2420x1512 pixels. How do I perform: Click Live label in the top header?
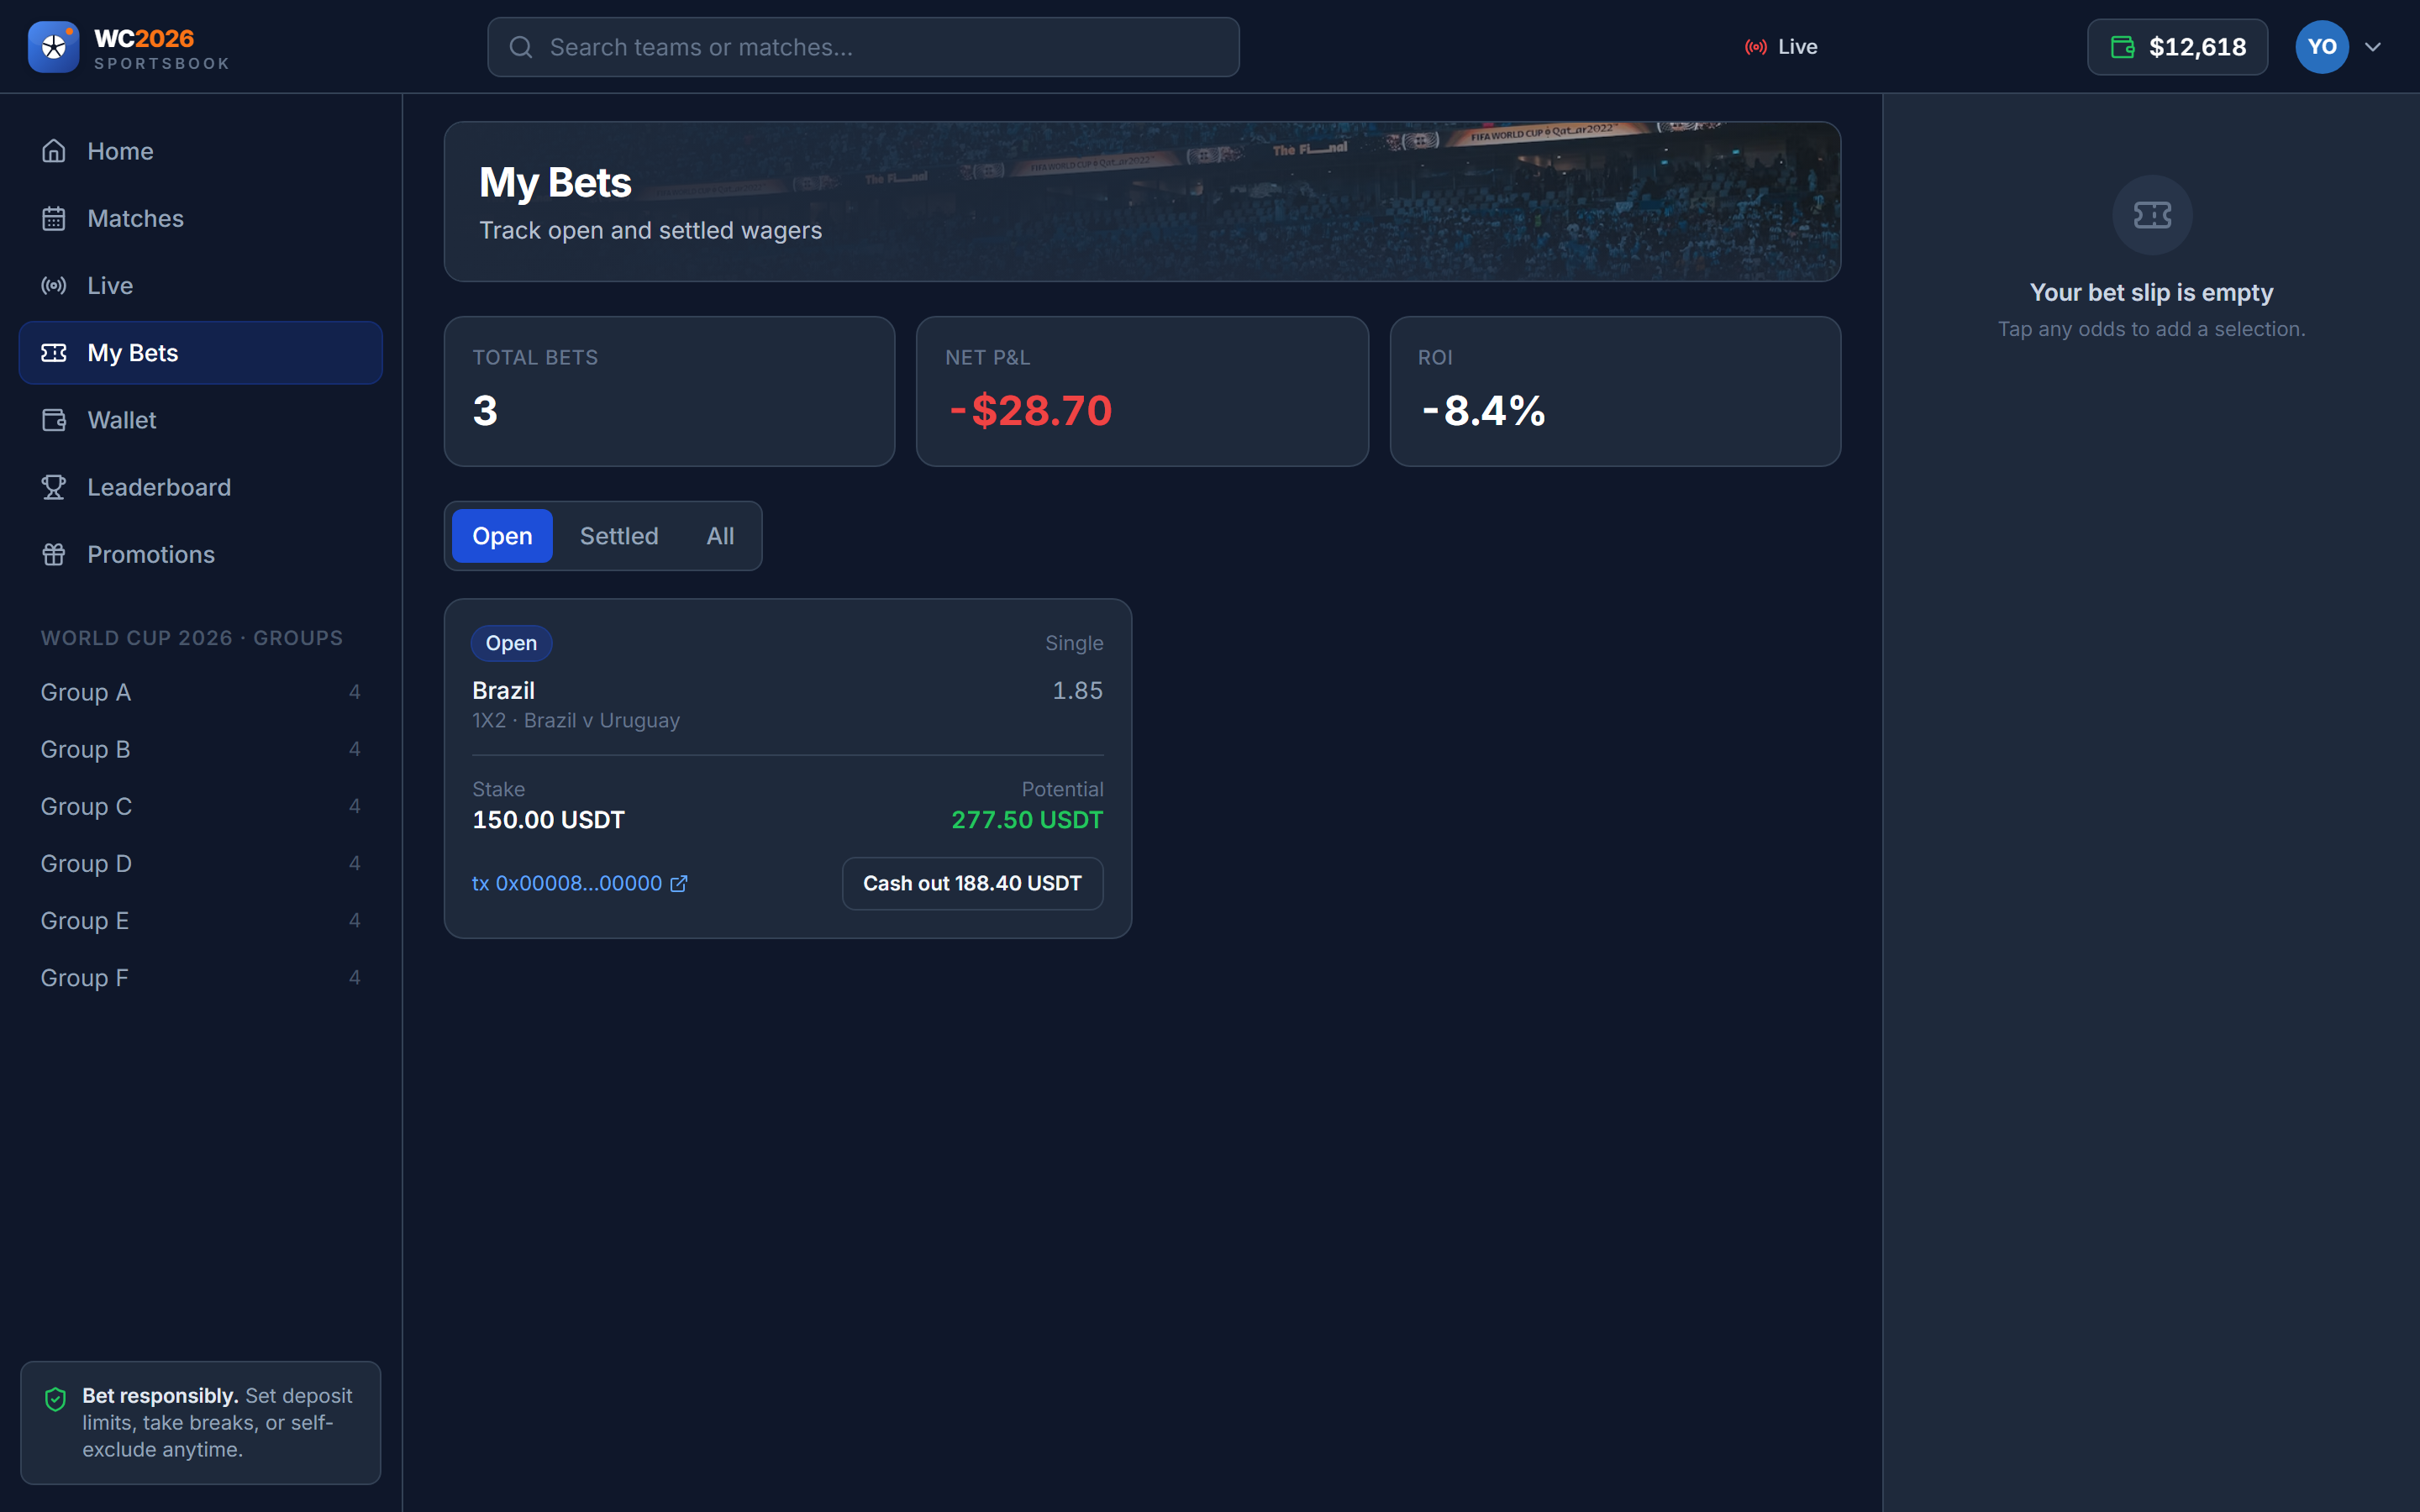pos(1797,47)
